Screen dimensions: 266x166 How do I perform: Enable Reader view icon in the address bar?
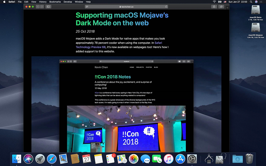pos(87,7)
